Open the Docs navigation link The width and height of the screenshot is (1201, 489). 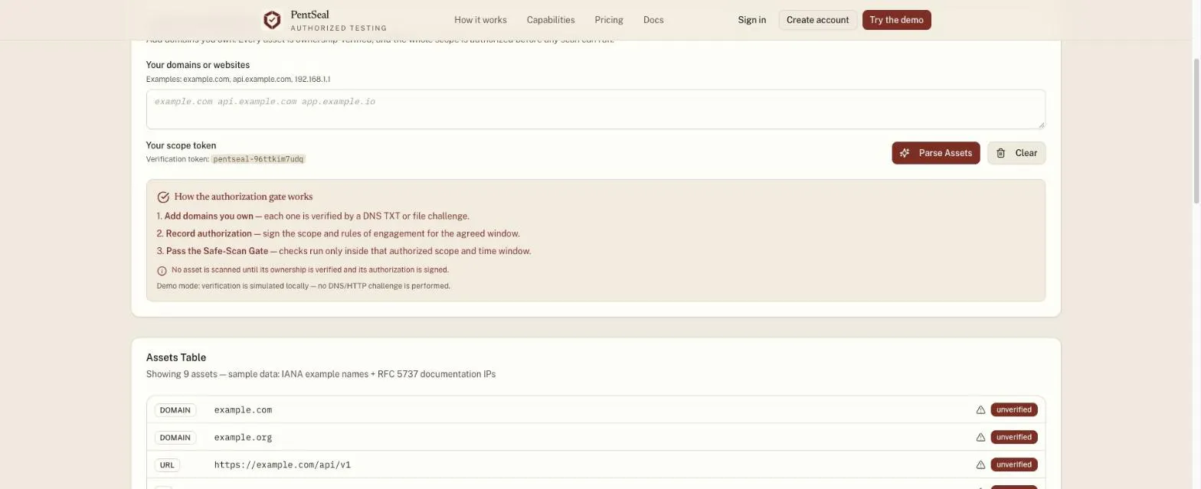[x=653, y=20]
